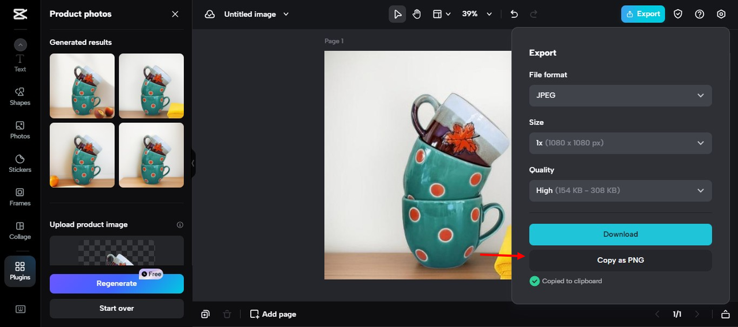
Task: Open the pages panel icon at bottom right
Action: click(725, 314)
